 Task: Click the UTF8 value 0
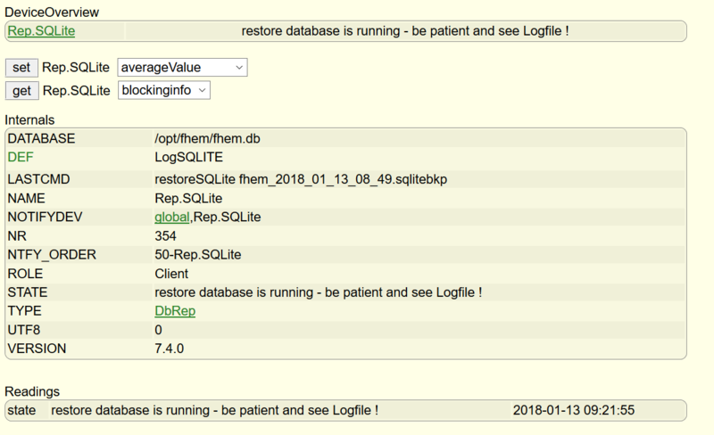159,330
